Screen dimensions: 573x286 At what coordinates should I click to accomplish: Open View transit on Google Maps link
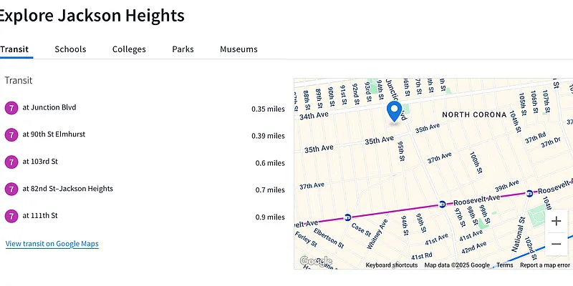[x=52, y=244]
